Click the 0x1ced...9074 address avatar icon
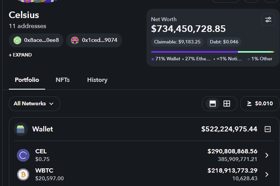Image resolution: width=280 pixels, height=186 pixels. click(x=75, y=40)
